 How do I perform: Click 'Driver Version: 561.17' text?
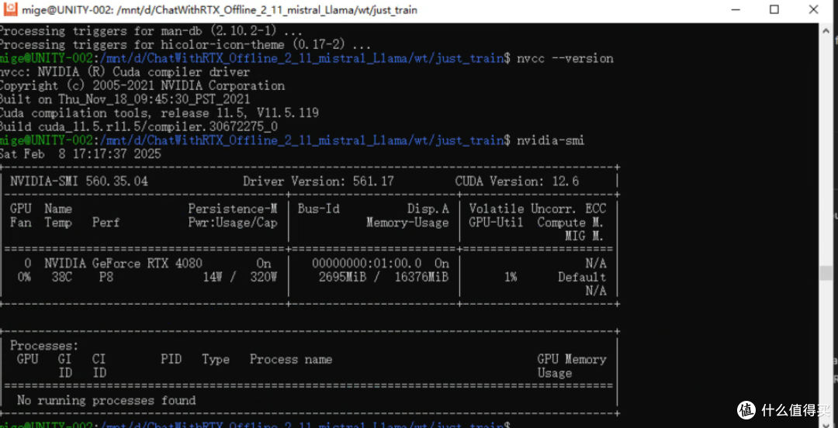pos(319,181)
